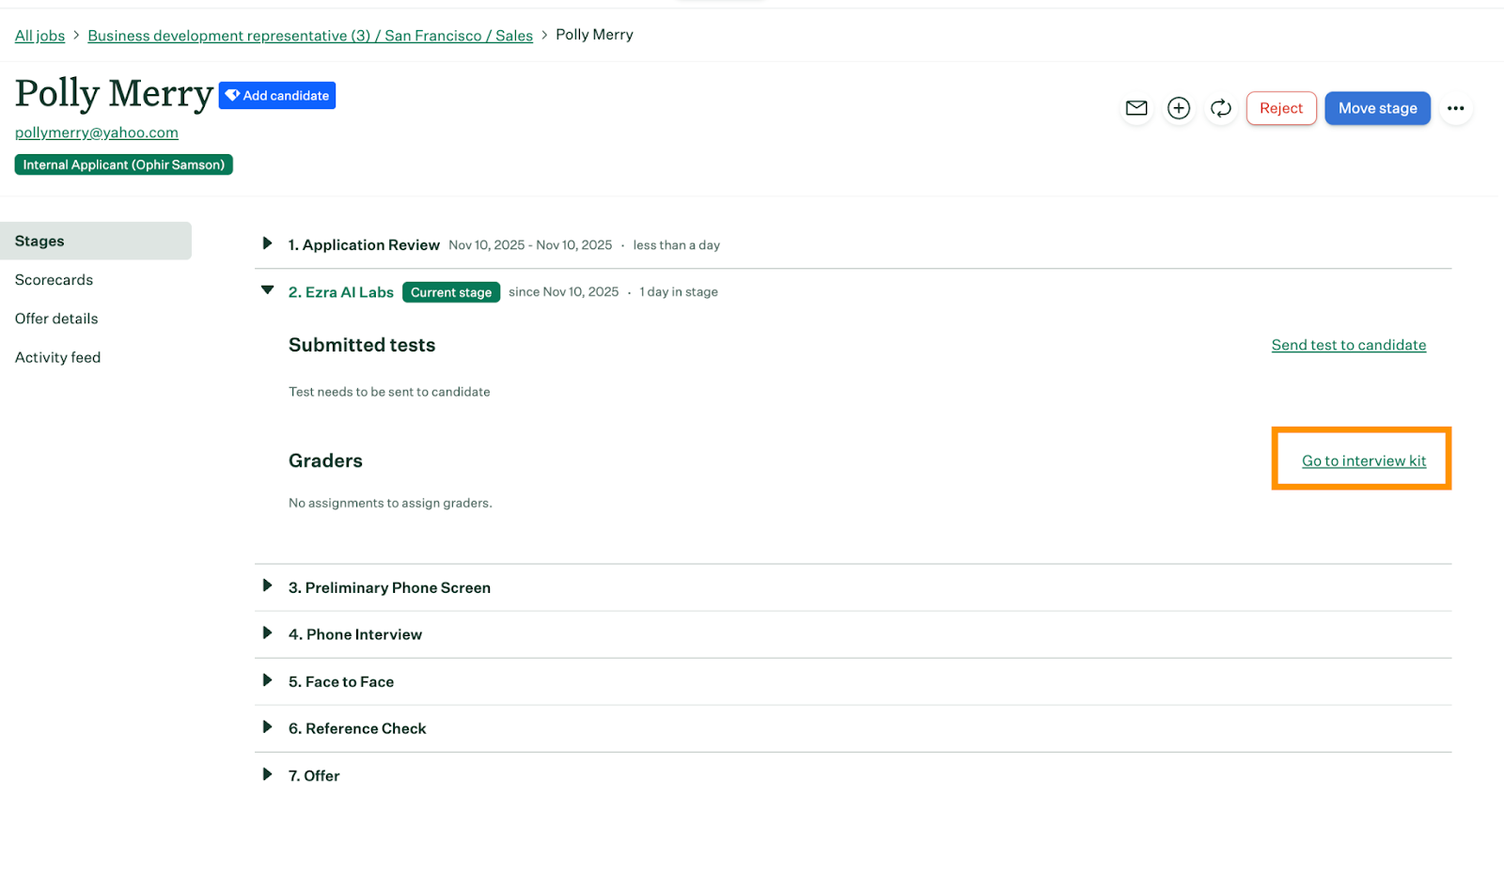Expand the Reference Check stage
This screenshot has width=1504, height=874.
pos(267,727)
